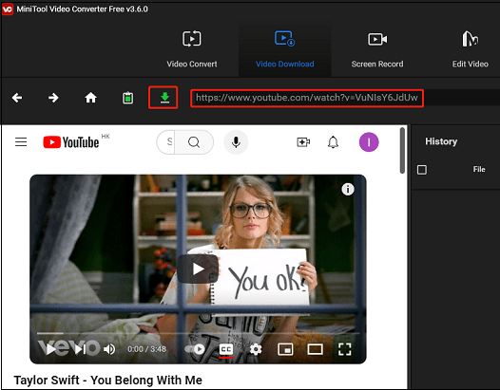Click the forward arrow in browser toolbar
Image resolution: width=500 pixels, height=390 pixels.
click(53, 98)
